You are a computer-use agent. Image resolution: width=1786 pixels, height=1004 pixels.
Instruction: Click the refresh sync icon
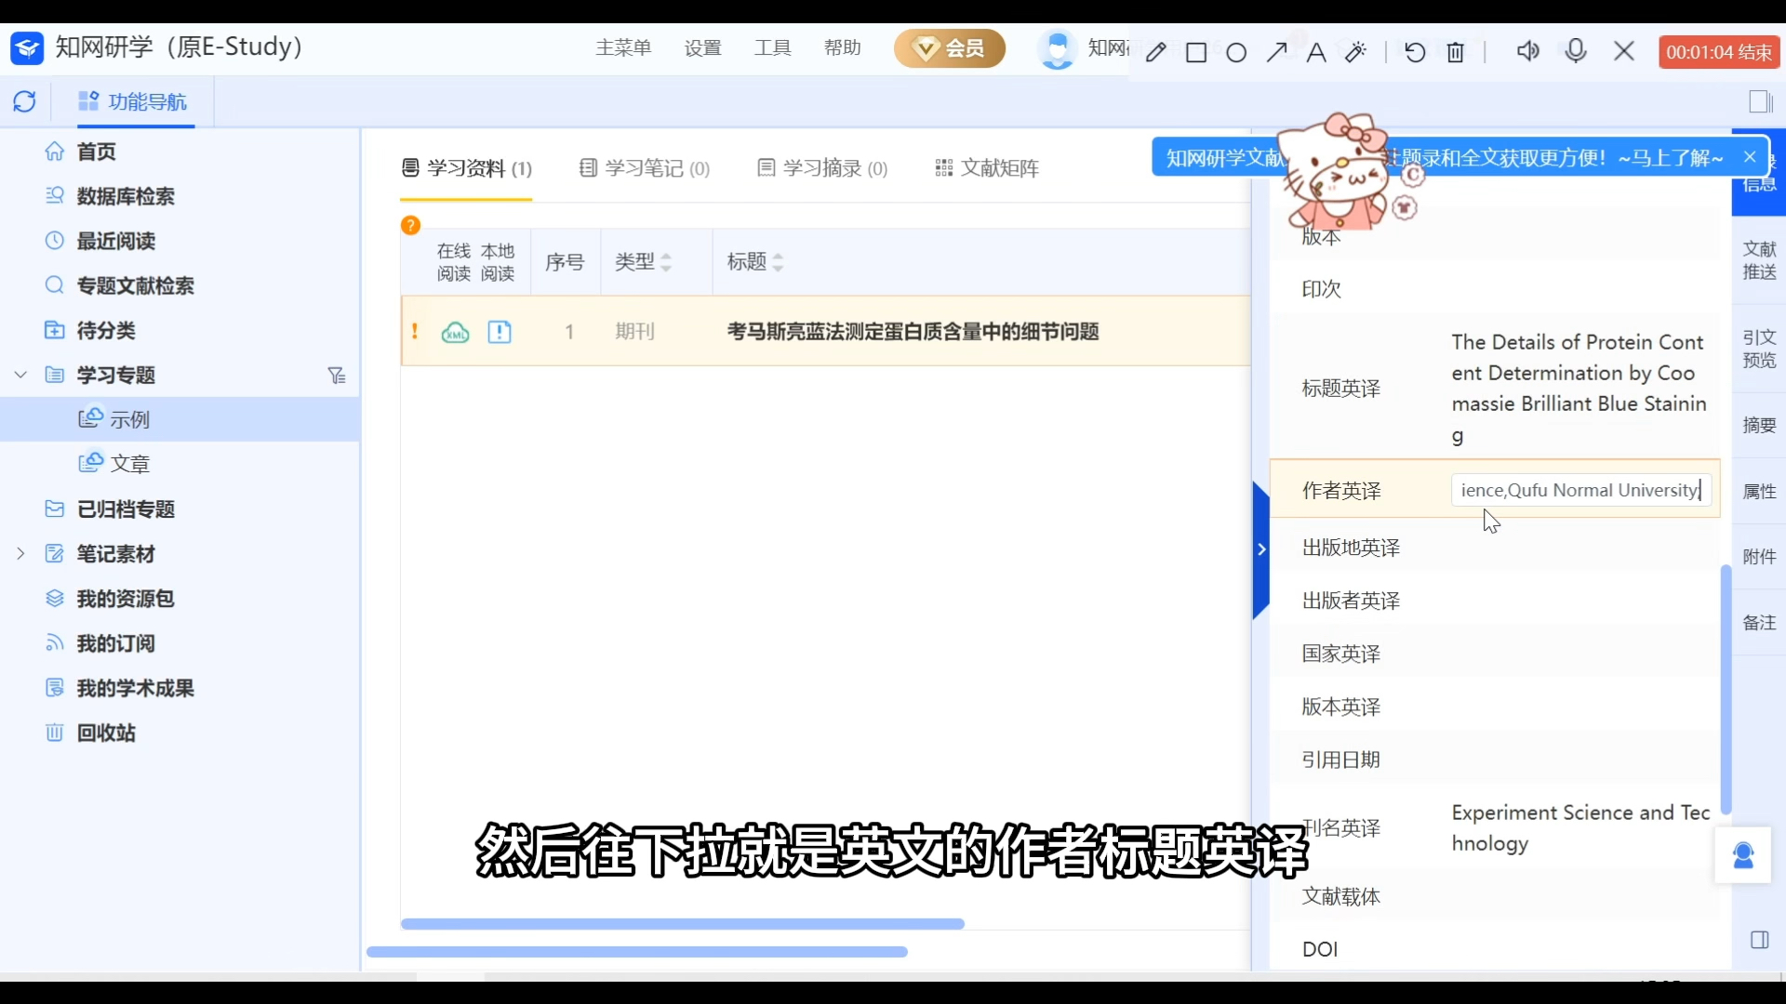tap(25, 101)
